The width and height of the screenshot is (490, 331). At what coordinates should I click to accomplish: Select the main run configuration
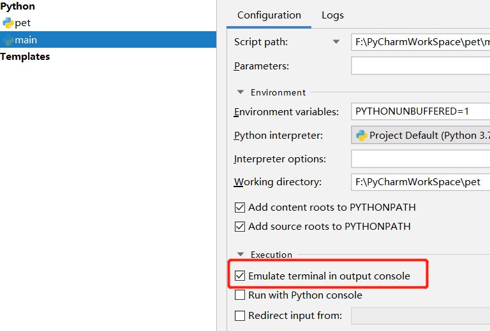coord(26,40)
